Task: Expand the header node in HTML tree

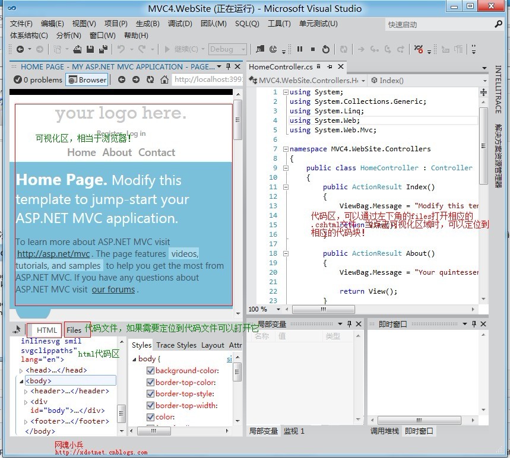Action: click(x=26, y=392)
